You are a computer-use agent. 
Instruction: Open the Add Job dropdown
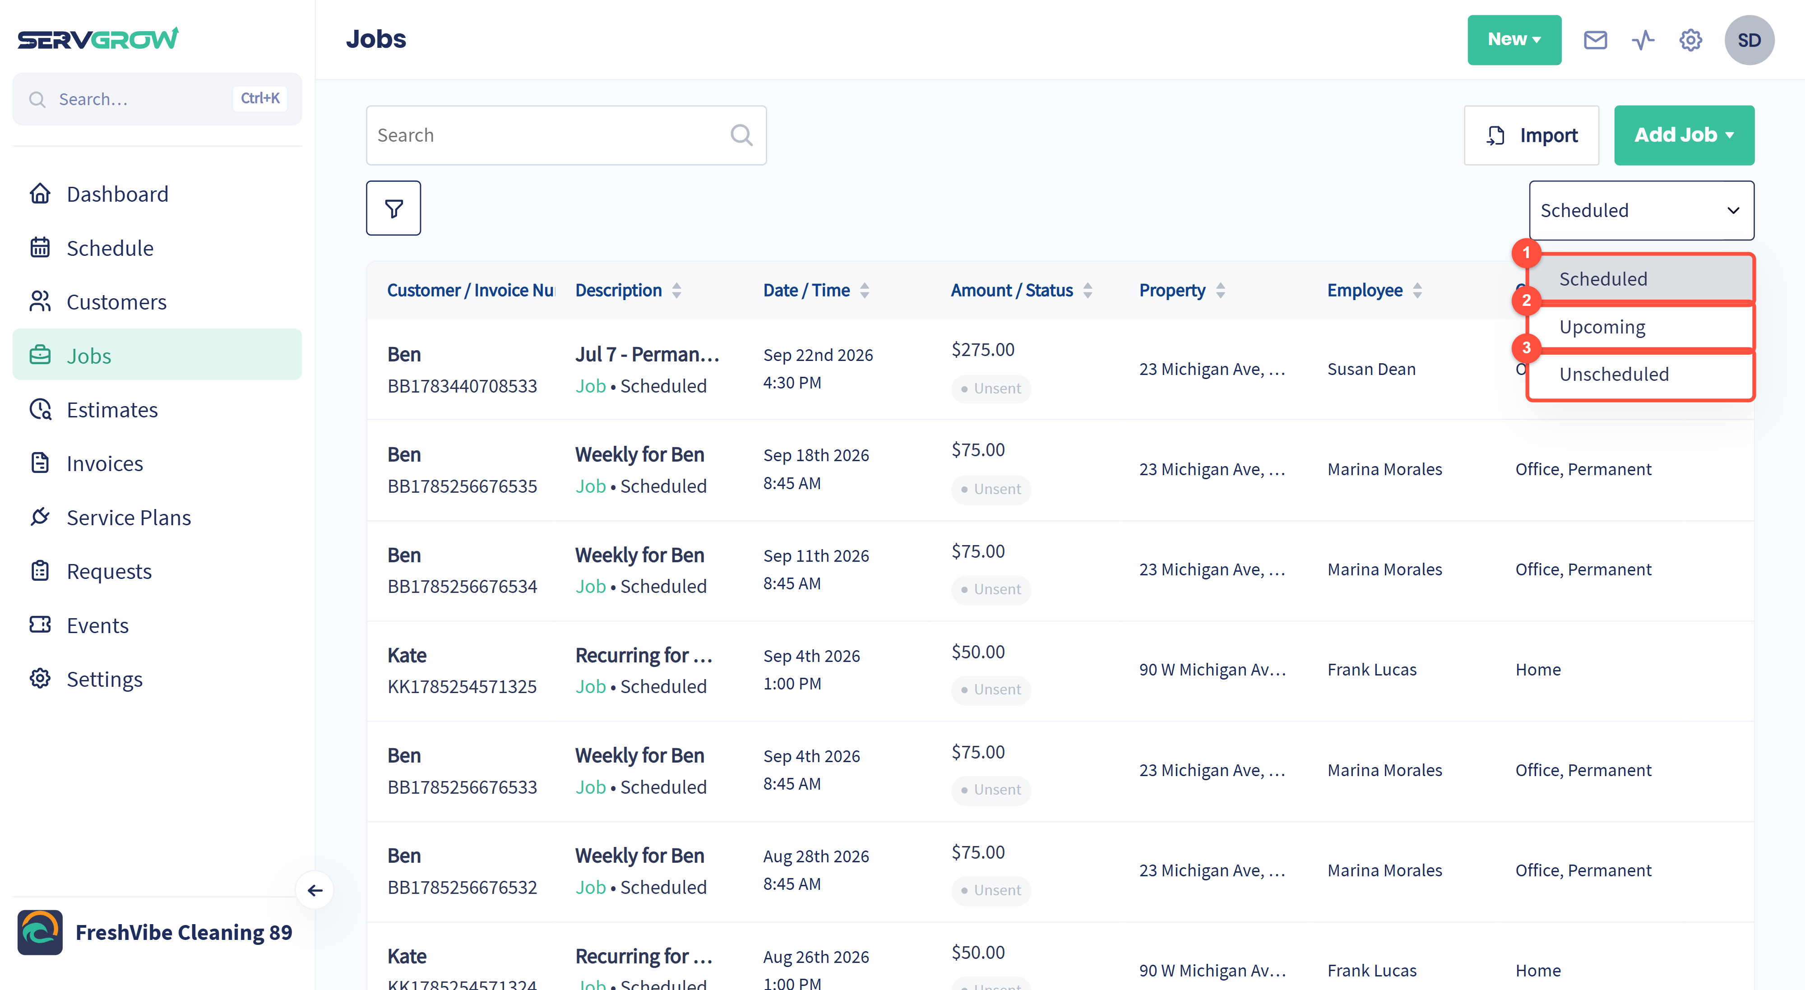coord(1684,135)
